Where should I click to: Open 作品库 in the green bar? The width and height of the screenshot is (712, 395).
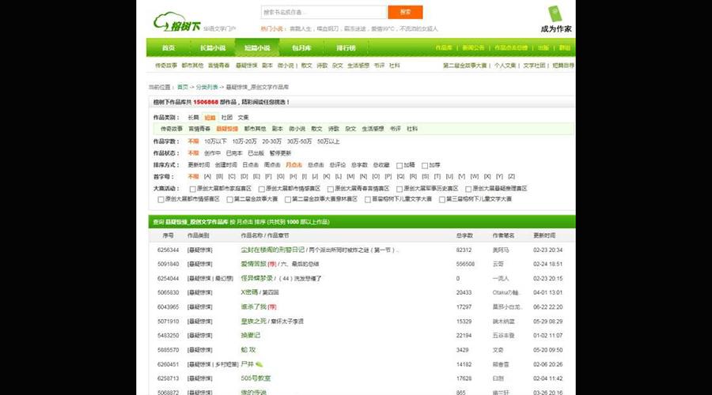tap(444, 47)
